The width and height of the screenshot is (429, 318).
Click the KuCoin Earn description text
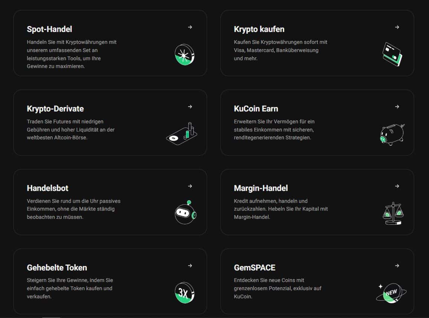pos(274,129)
